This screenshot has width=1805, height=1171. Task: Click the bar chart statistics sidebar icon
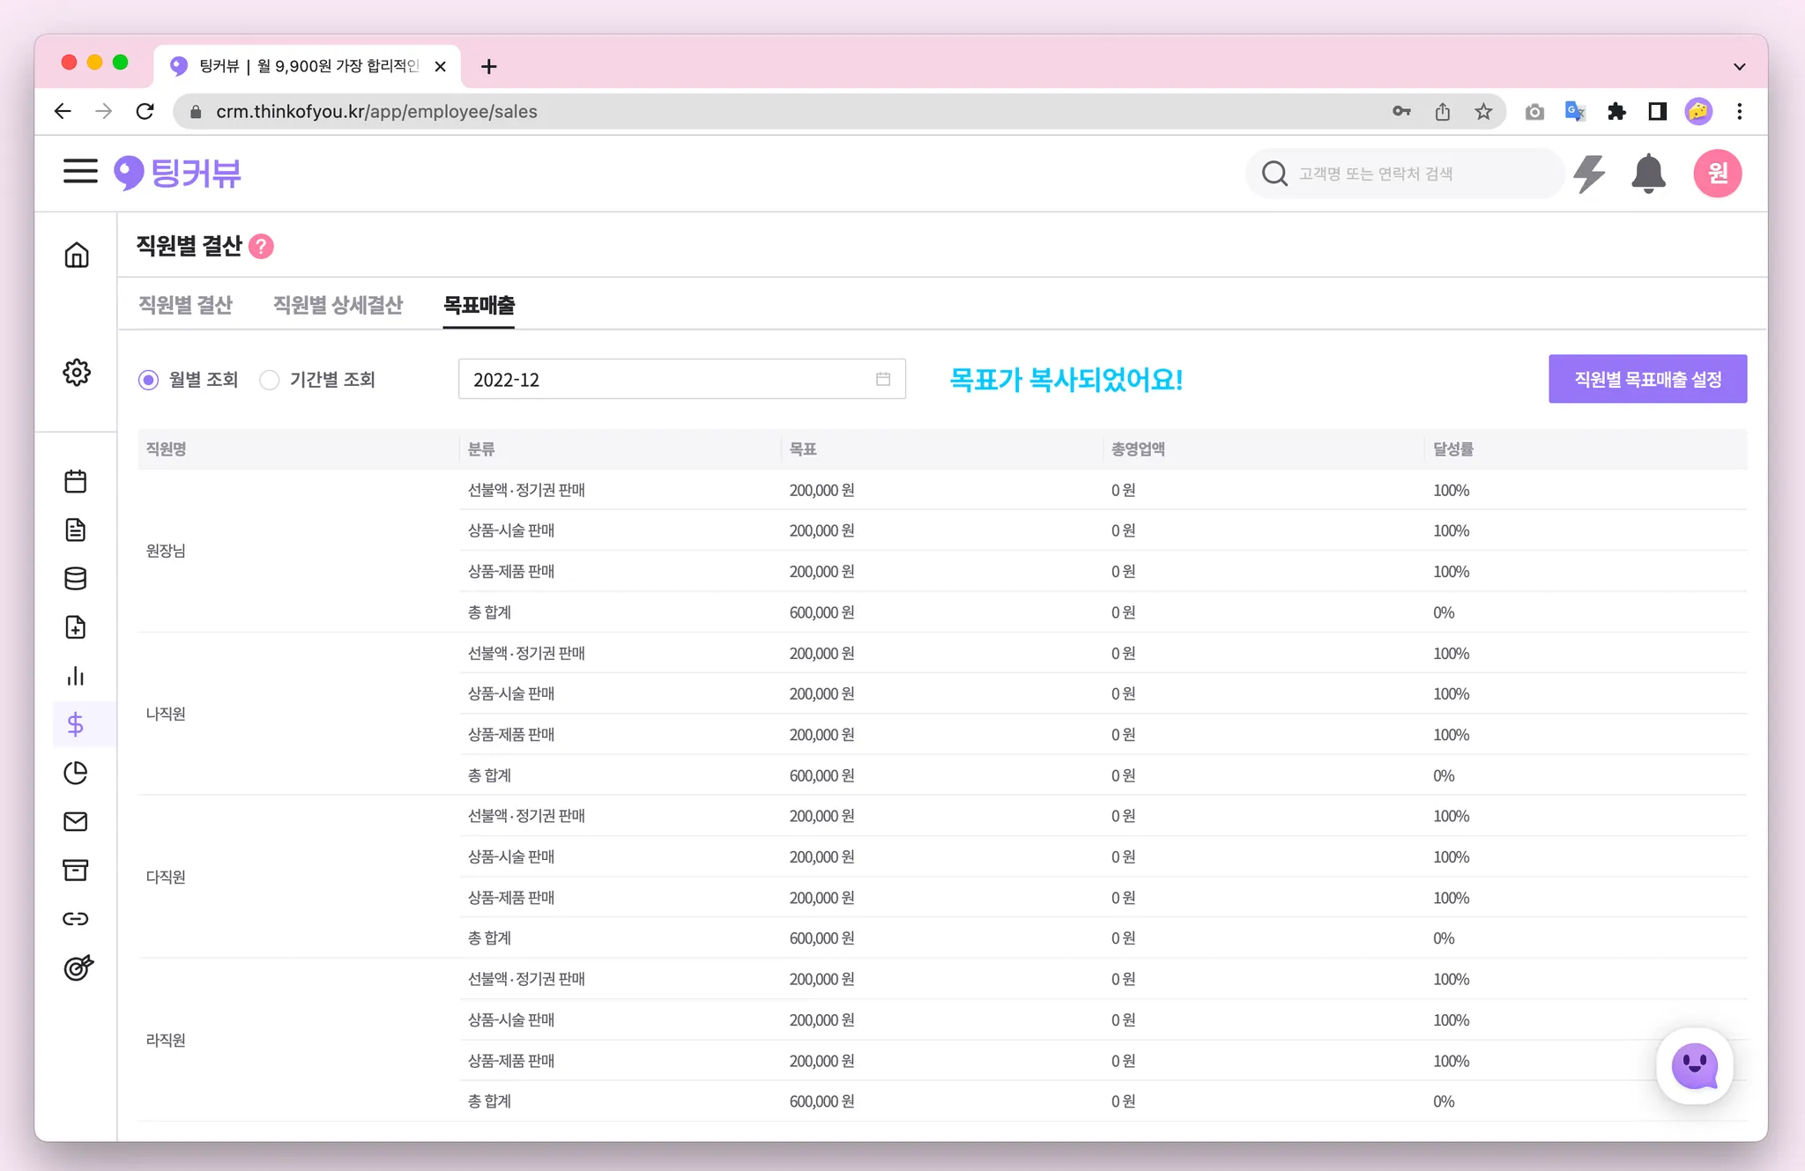click(76, 676)
